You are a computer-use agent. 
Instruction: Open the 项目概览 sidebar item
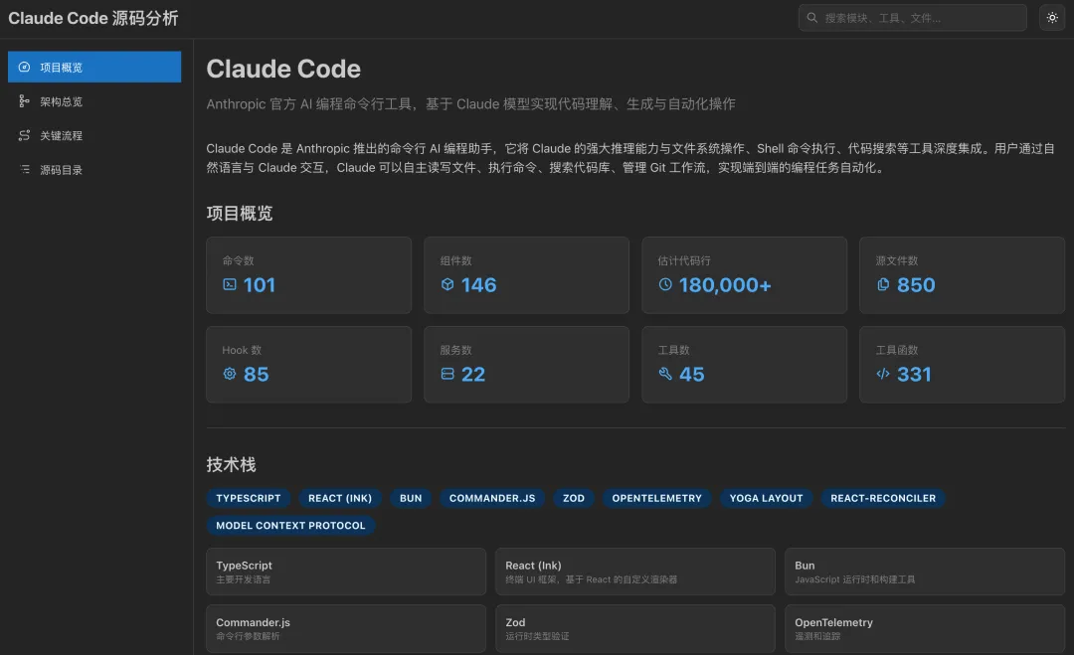pyautogui.click(x=94, y=67)
